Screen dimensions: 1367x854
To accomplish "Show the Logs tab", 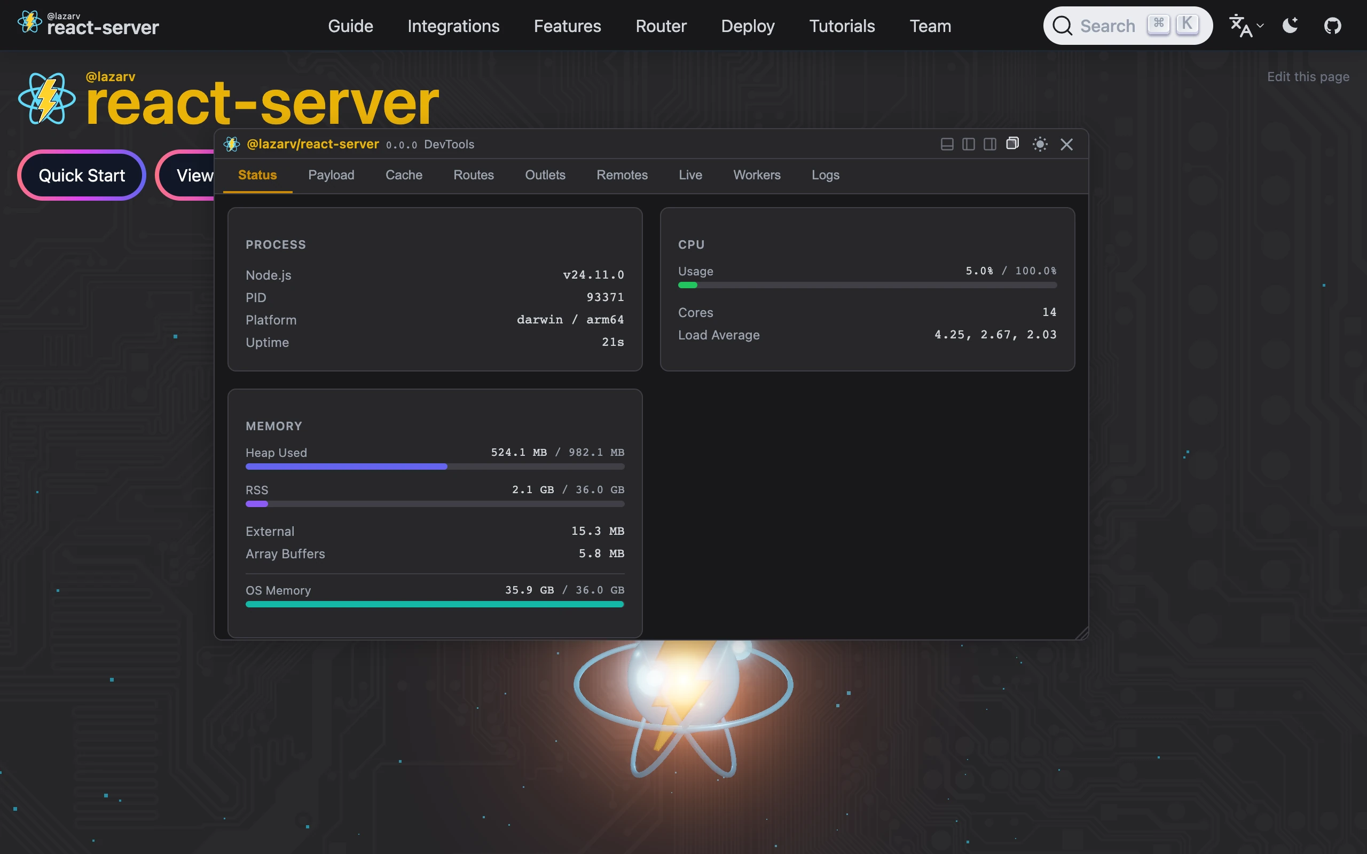I will click(x=826, y=175).
